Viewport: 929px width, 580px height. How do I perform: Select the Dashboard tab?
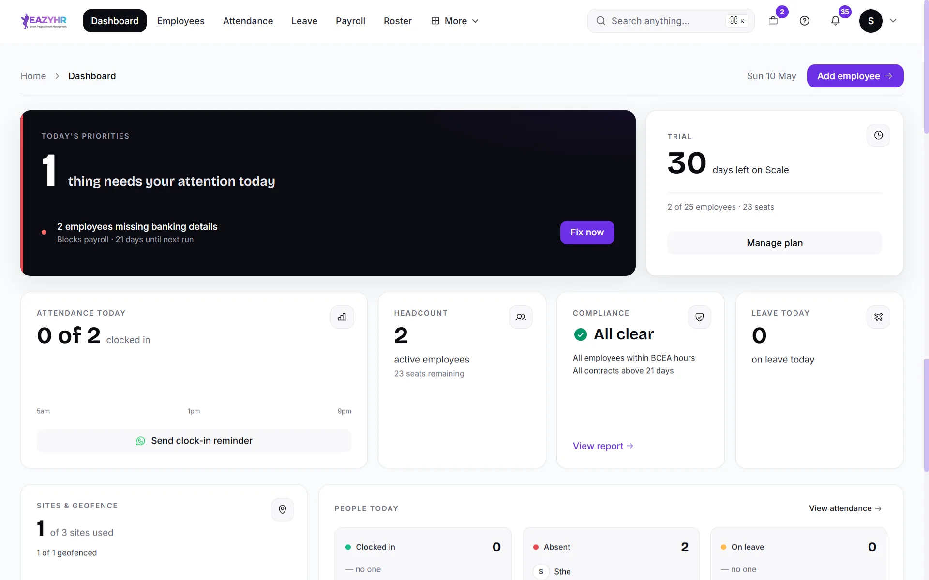115,21
